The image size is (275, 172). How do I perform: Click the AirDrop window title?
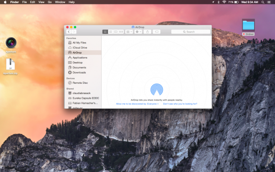tap(138, 27)
